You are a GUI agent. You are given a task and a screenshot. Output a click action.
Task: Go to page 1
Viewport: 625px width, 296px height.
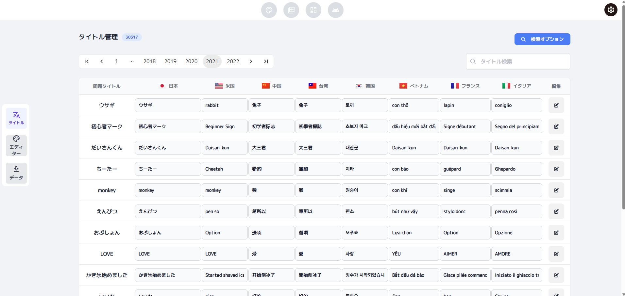coord(116,61)
